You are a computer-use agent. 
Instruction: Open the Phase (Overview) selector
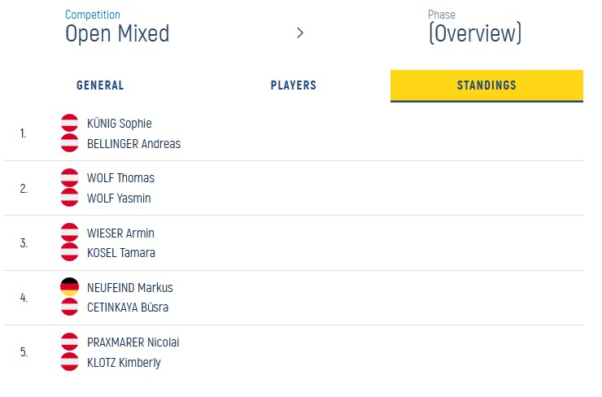475,33
